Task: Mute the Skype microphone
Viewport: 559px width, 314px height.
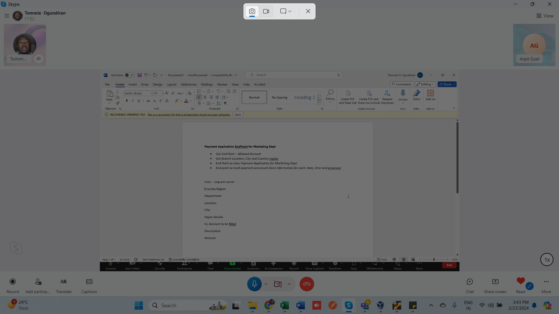Action: click(x=254, y=284)
